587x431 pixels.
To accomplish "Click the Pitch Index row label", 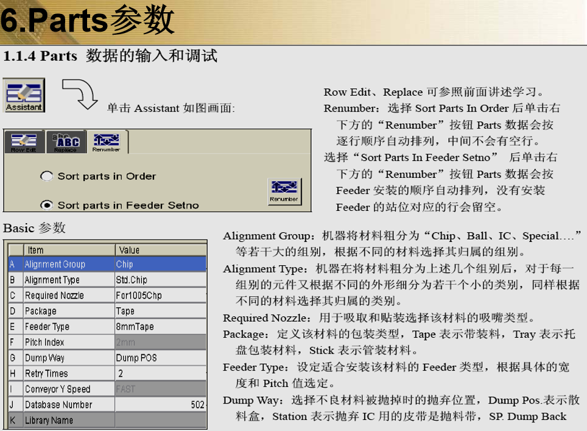I will [x=68, y=343].
